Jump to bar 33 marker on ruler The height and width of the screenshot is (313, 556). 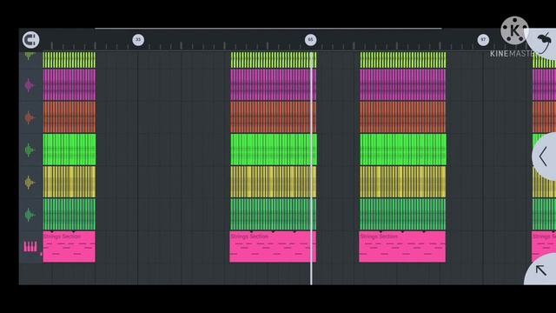[138, 40]
